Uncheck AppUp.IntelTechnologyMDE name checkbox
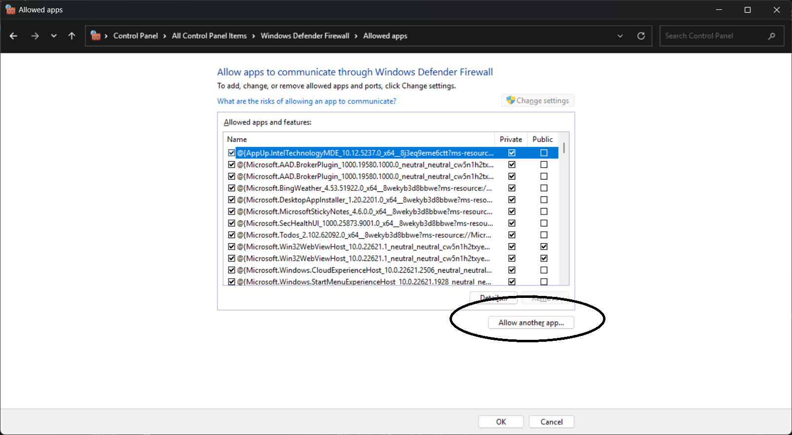This screenshot has width=792, height=435. pyautogui.click(x=231, y=153)
